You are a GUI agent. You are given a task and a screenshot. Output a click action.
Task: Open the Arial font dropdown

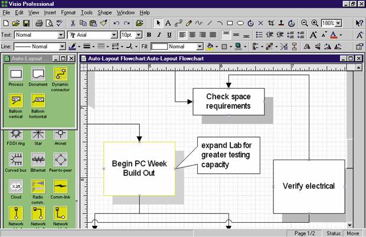coord(115,35)
